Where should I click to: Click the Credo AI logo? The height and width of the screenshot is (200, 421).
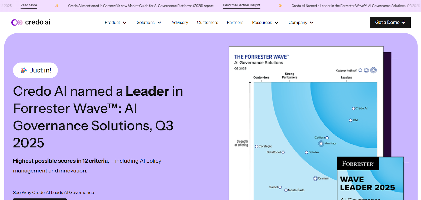[31, 22]
